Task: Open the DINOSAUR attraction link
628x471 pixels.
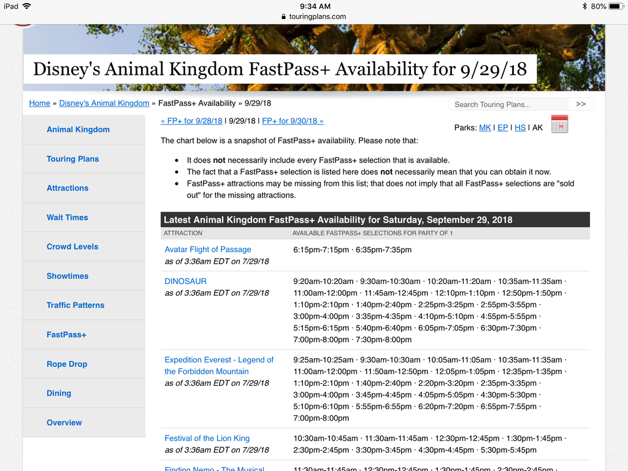Action: pyautogui.click(x=186, y=281)
